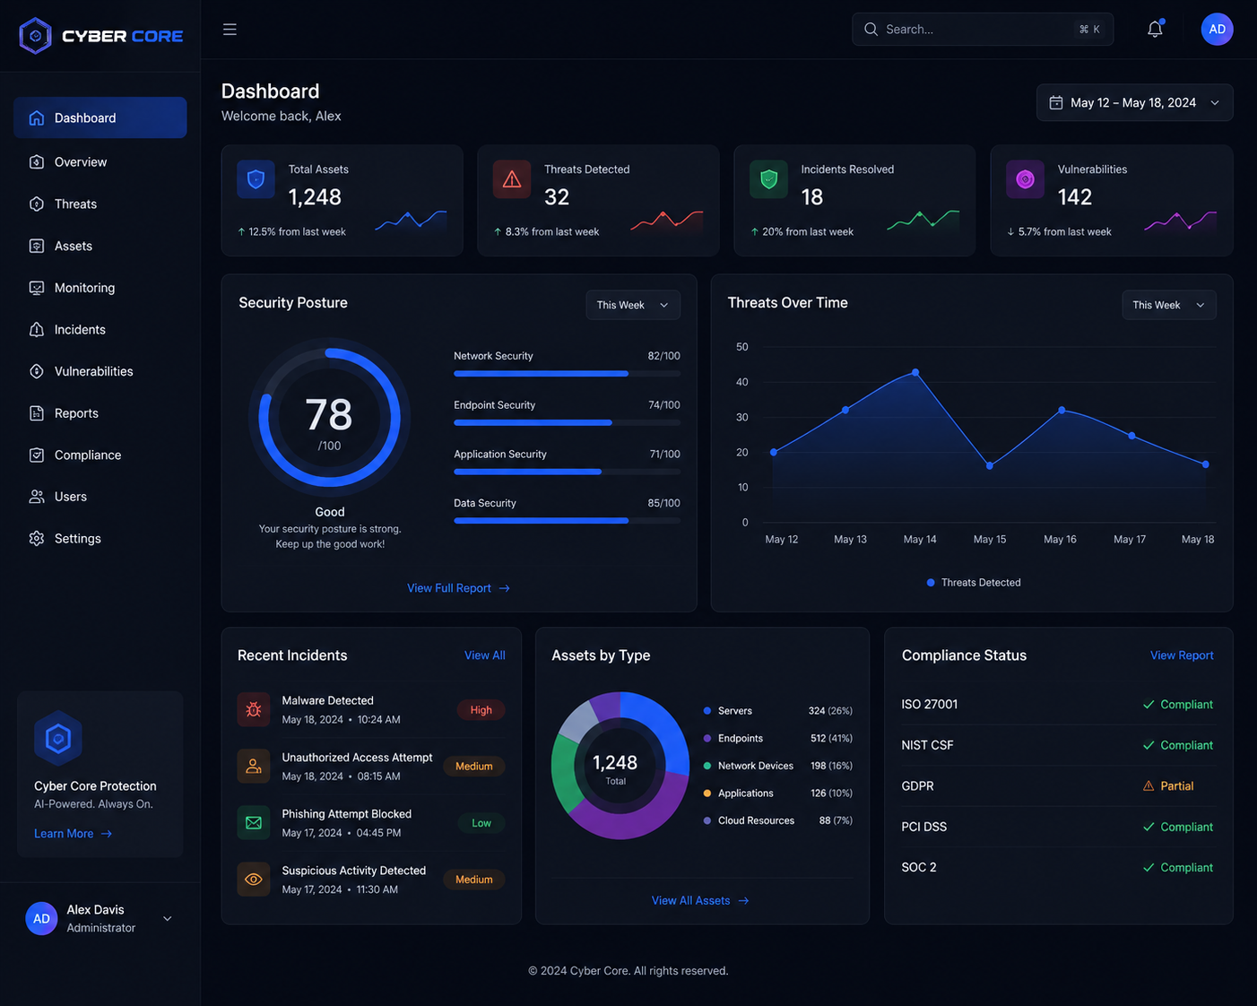The image size is (1257, 1006).
Task: Go to Dashboard in sidebar
Action: tap(100, 117)
